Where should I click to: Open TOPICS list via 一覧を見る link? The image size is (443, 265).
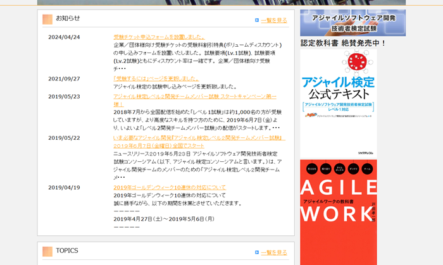coord(274,252)
